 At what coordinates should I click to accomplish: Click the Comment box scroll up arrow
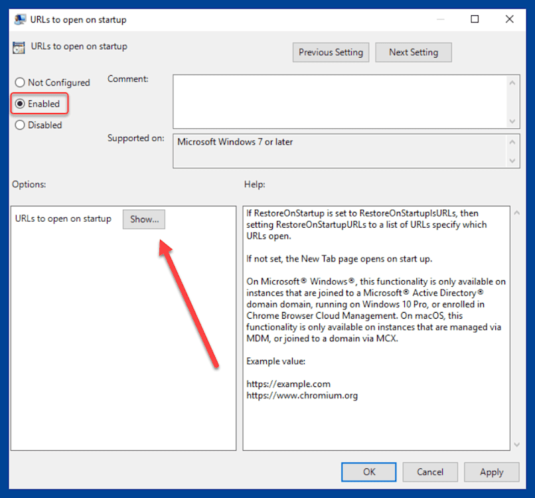(x=512, y=83)
